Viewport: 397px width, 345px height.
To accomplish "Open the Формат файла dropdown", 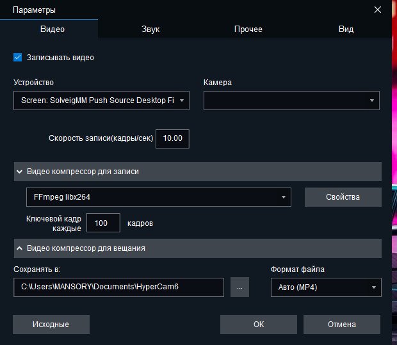I will point(326,287).
